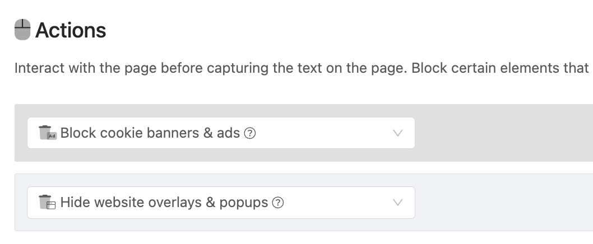Click empty space inside the cookie banners dropdown
Screen dimensions: 593x244
[x=325, y=133]
